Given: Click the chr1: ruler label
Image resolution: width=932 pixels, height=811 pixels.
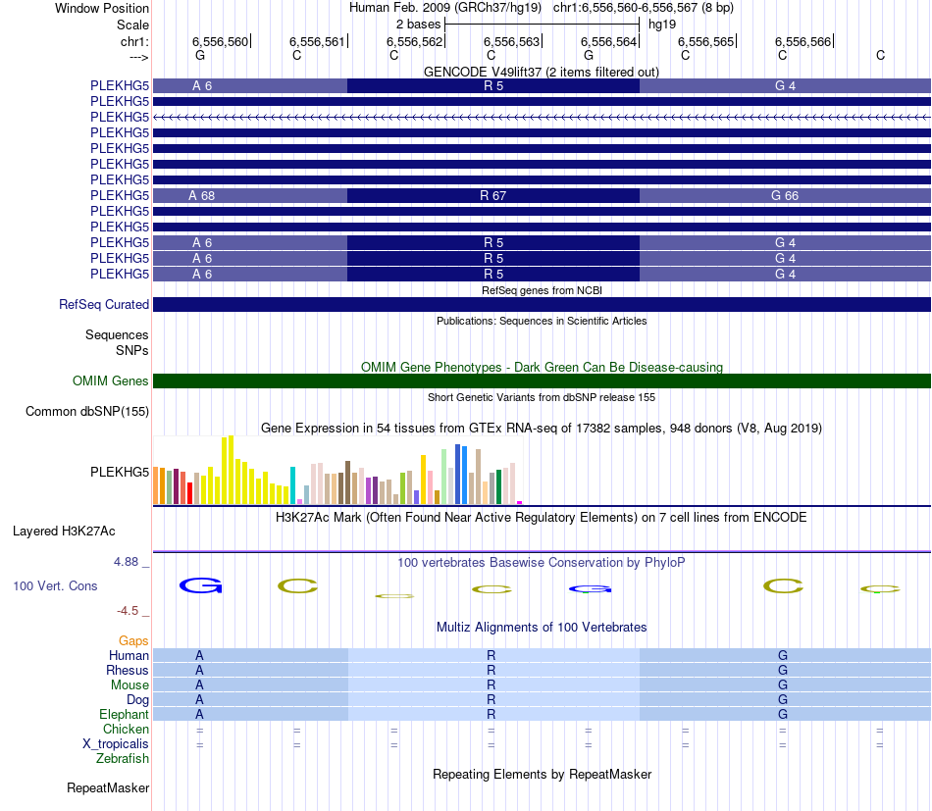Looking at the screenshot, I should click(134, 41).
